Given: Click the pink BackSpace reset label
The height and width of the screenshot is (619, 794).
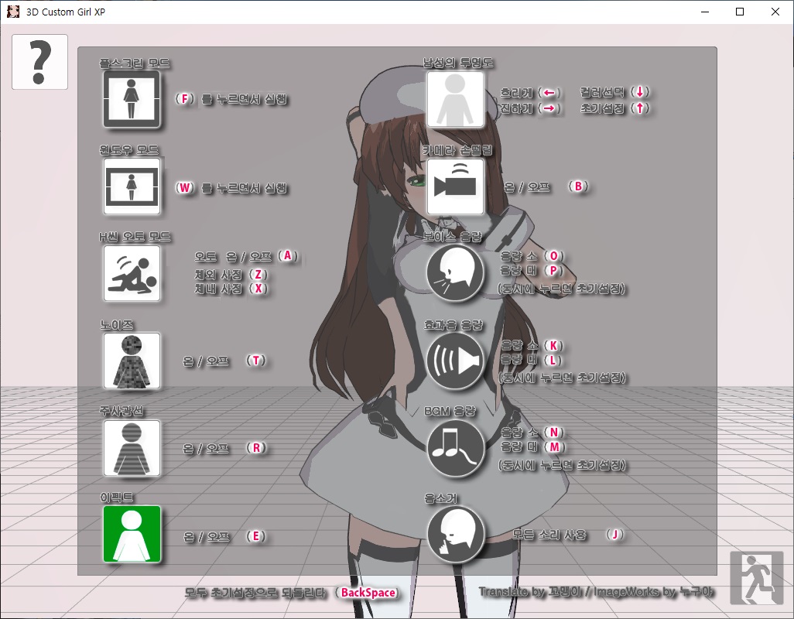Looking at the screenshot, I should (x=368, y=593).
